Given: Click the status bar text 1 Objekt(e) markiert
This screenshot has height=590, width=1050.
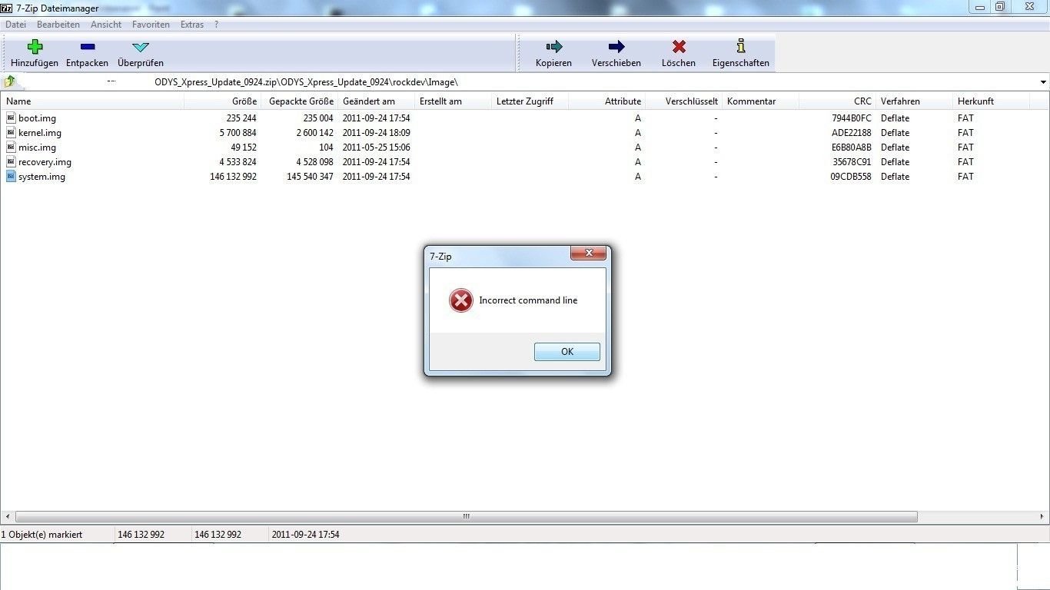Looking at the screenshot, I should click(x=42, y=535).
